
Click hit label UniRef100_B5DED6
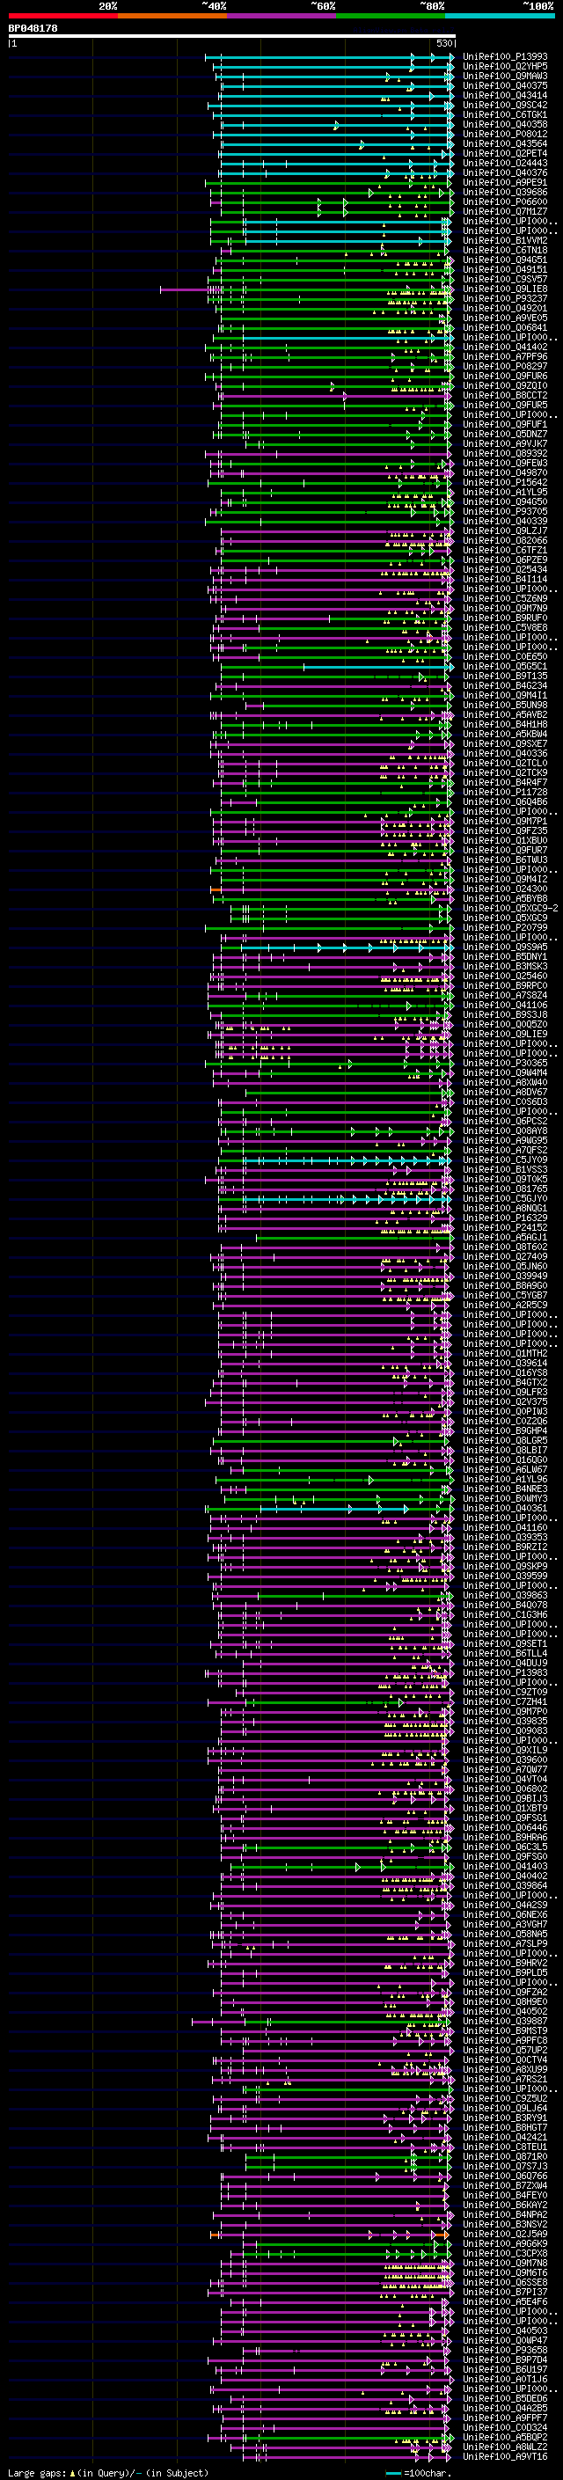[504, 2398]
